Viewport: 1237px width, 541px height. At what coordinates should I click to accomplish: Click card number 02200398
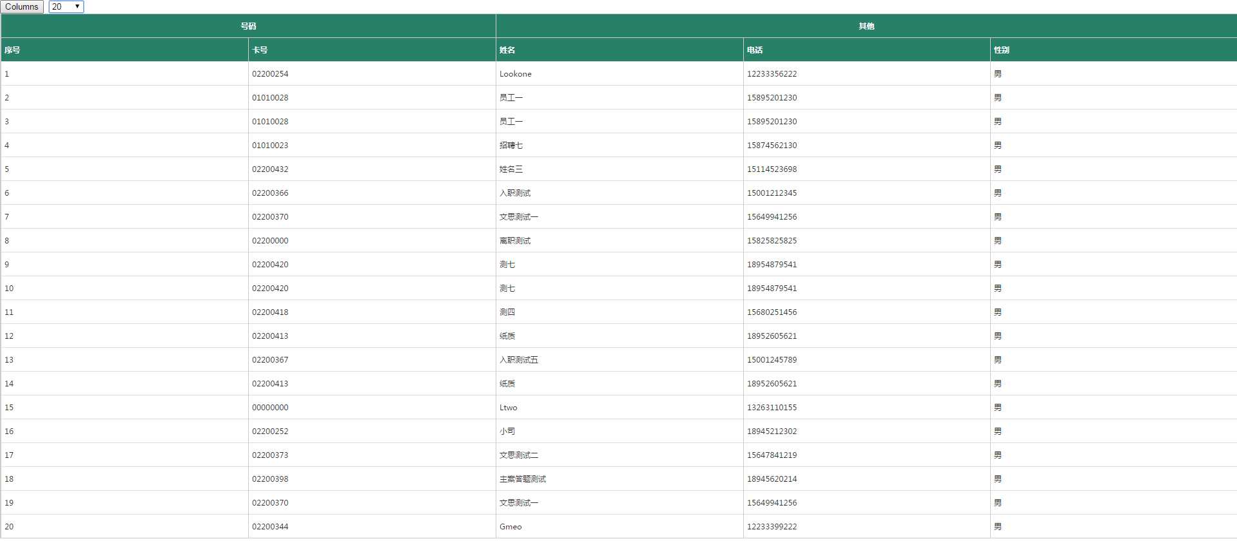[270, 479]
